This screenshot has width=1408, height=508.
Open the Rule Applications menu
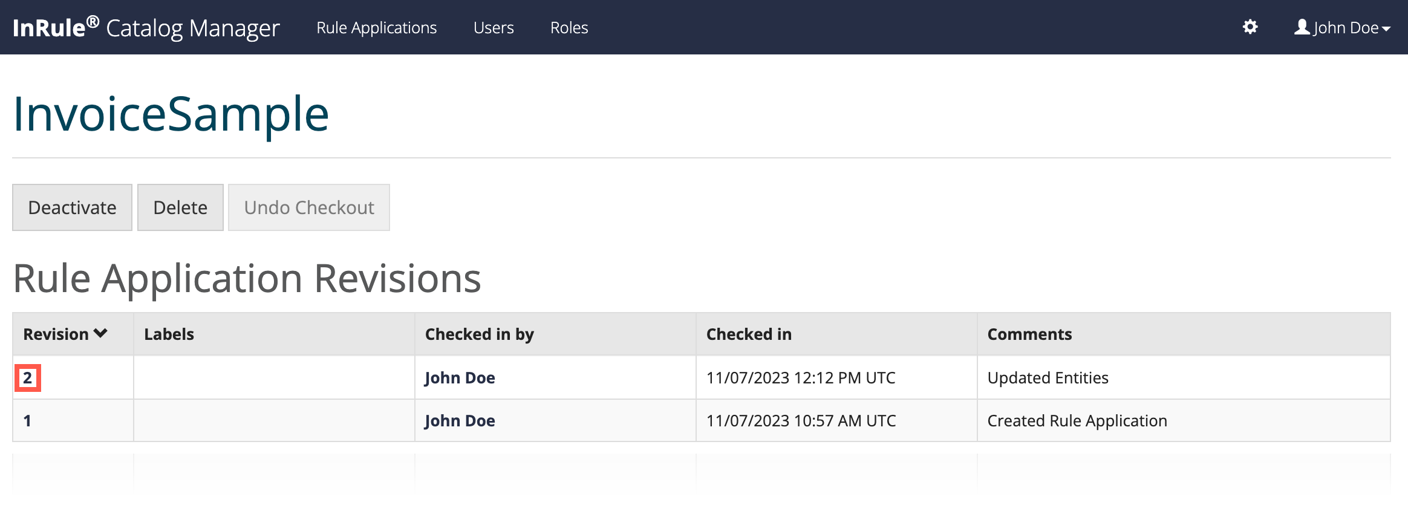click(376, 28)
